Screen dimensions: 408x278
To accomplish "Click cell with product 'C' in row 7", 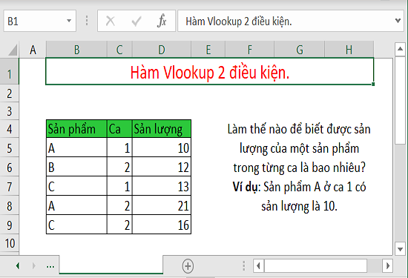I will pos(76,186).
